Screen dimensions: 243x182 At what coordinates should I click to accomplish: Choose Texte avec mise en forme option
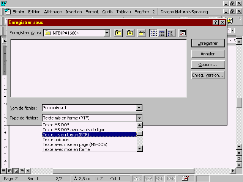(x=89, y=149)
